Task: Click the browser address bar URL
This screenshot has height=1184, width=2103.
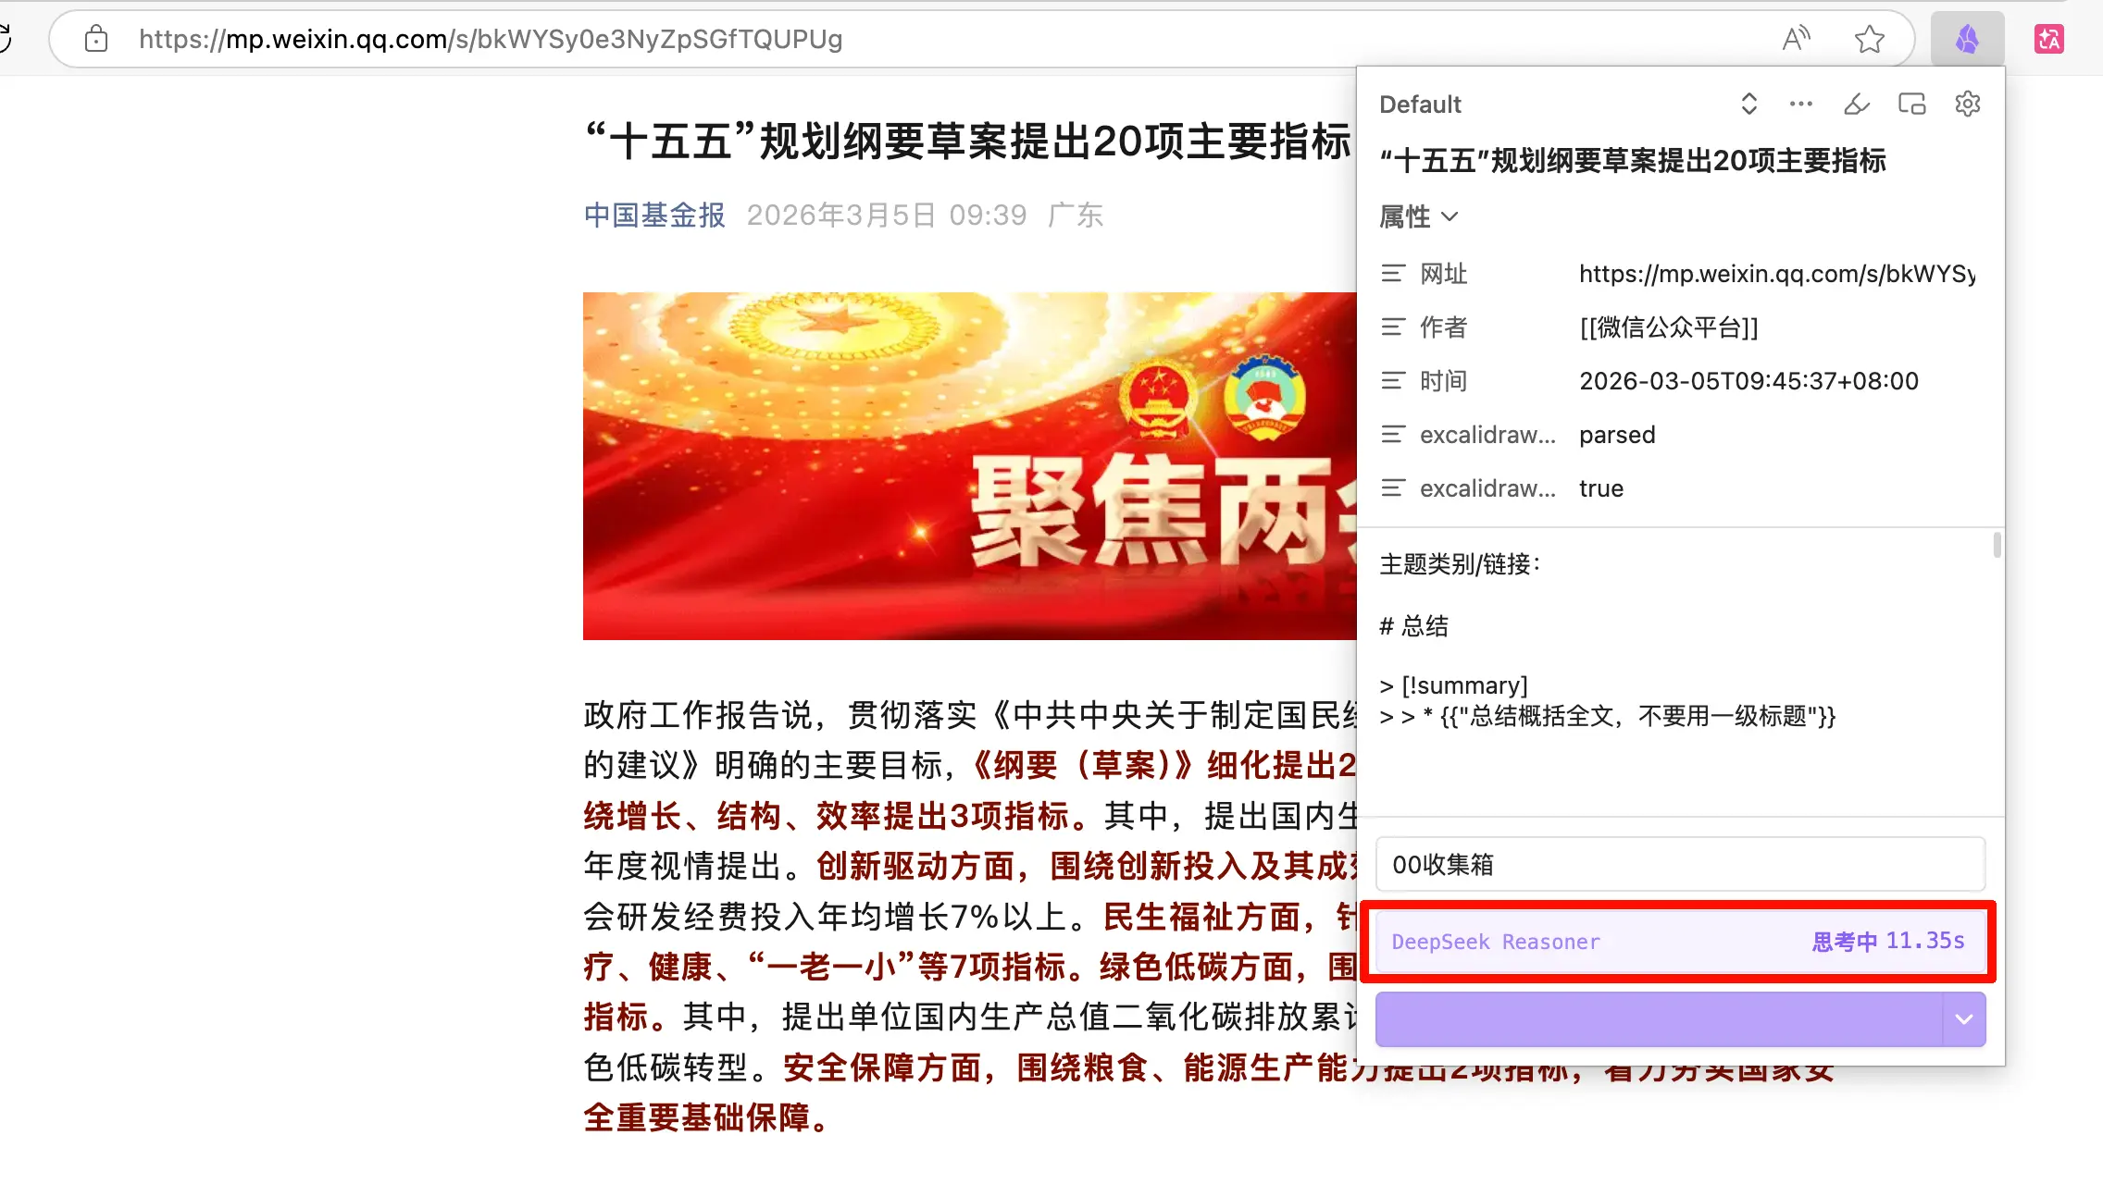Action: (491, 39)
